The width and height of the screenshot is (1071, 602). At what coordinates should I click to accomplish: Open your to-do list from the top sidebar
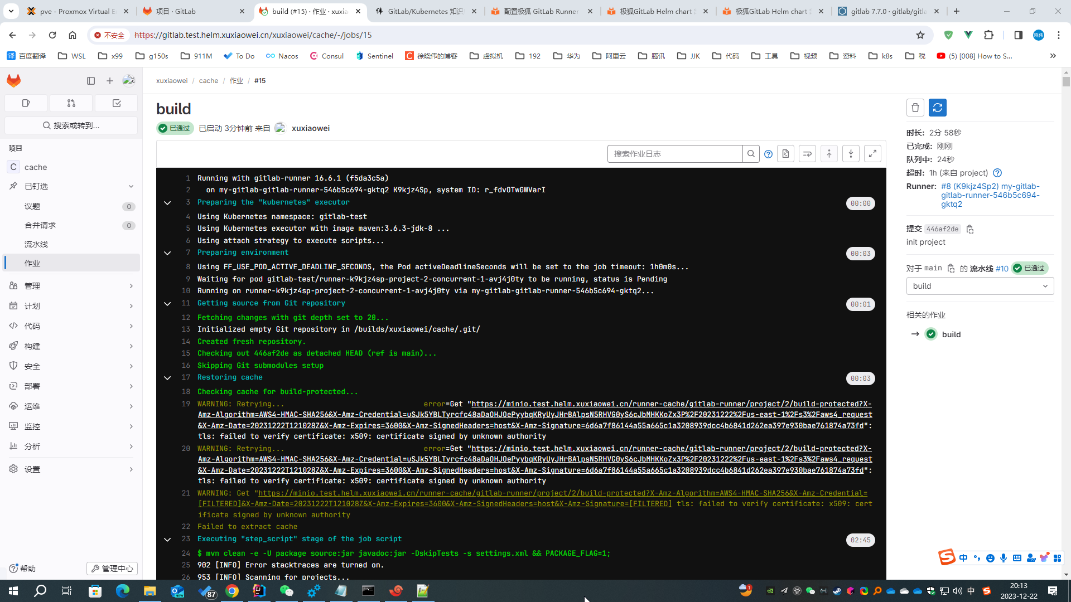[x=116, y=103]
